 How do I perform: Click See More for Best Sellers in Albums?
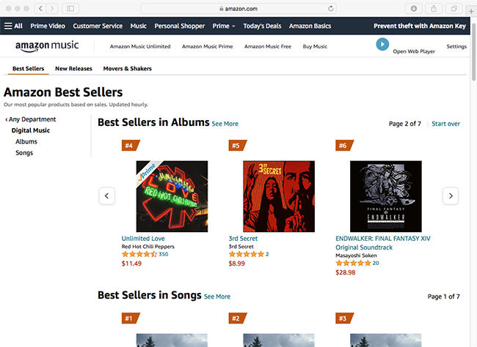pos(225,124)
